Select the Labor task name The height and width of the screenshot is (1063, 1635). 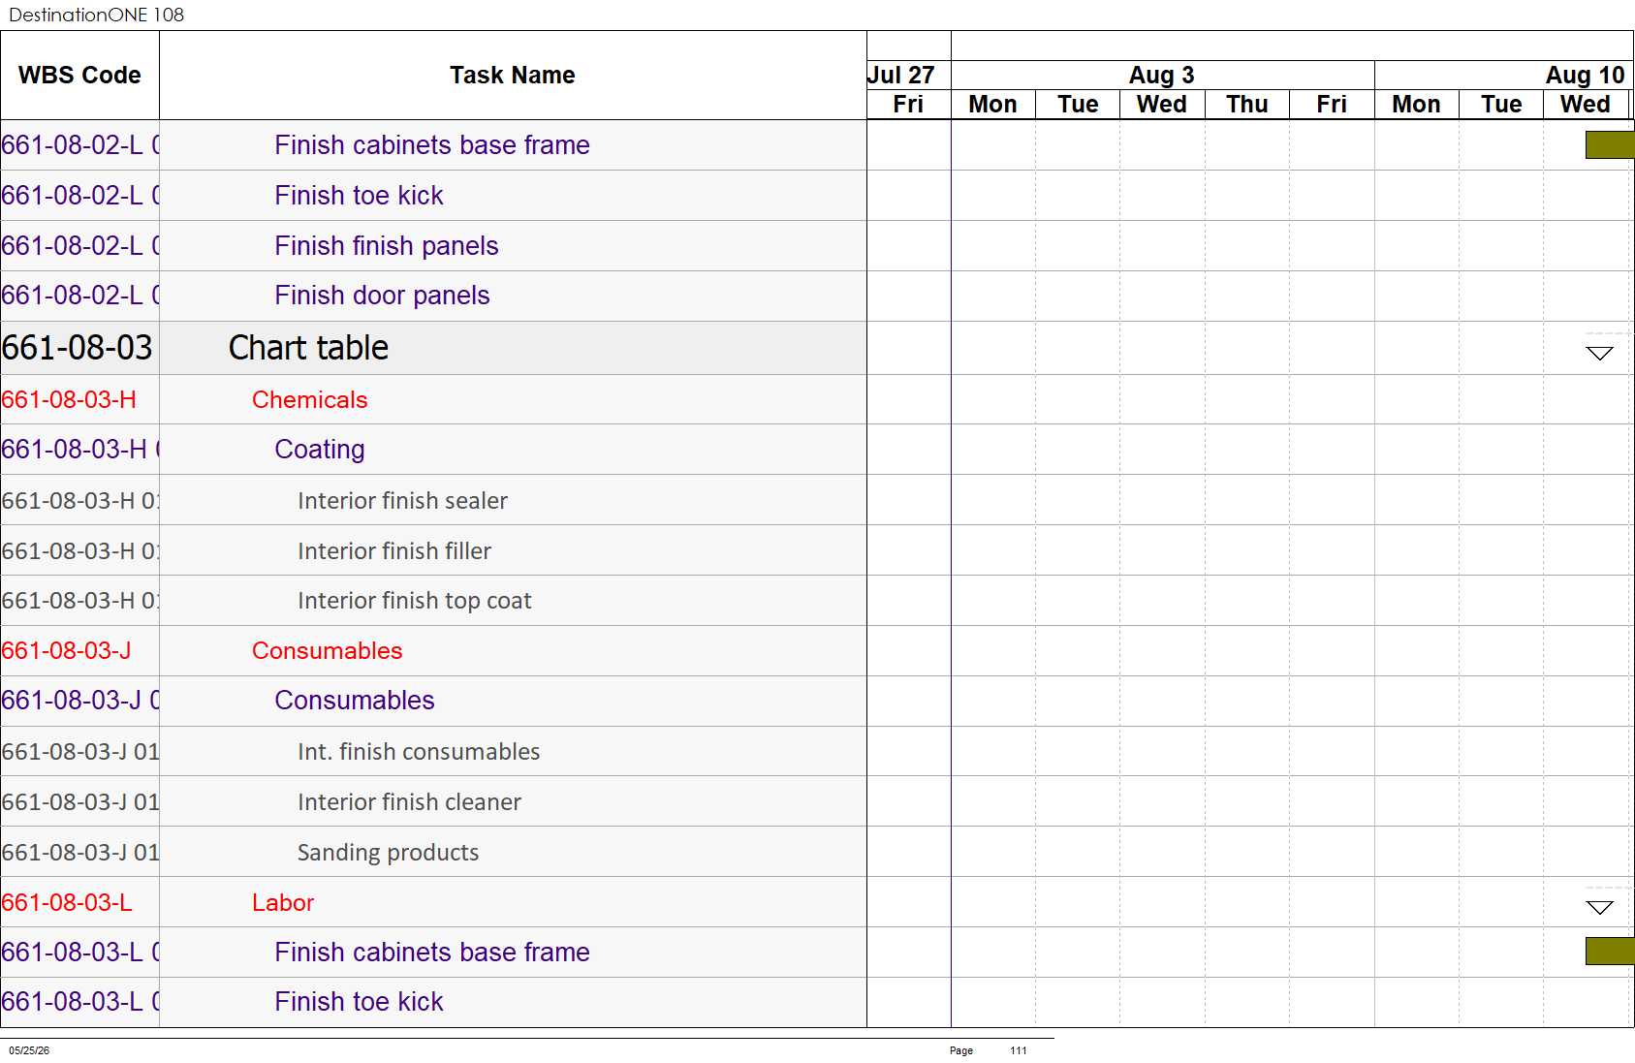[x=283, y=903]
